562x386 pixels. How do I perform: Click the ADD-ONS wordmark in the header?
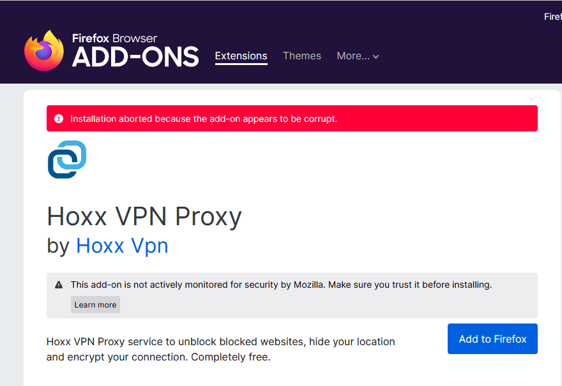(135, 57)
